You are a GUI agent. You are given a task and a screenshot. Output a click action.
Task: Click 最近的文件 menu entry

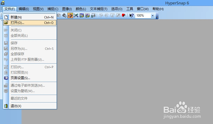30,98
